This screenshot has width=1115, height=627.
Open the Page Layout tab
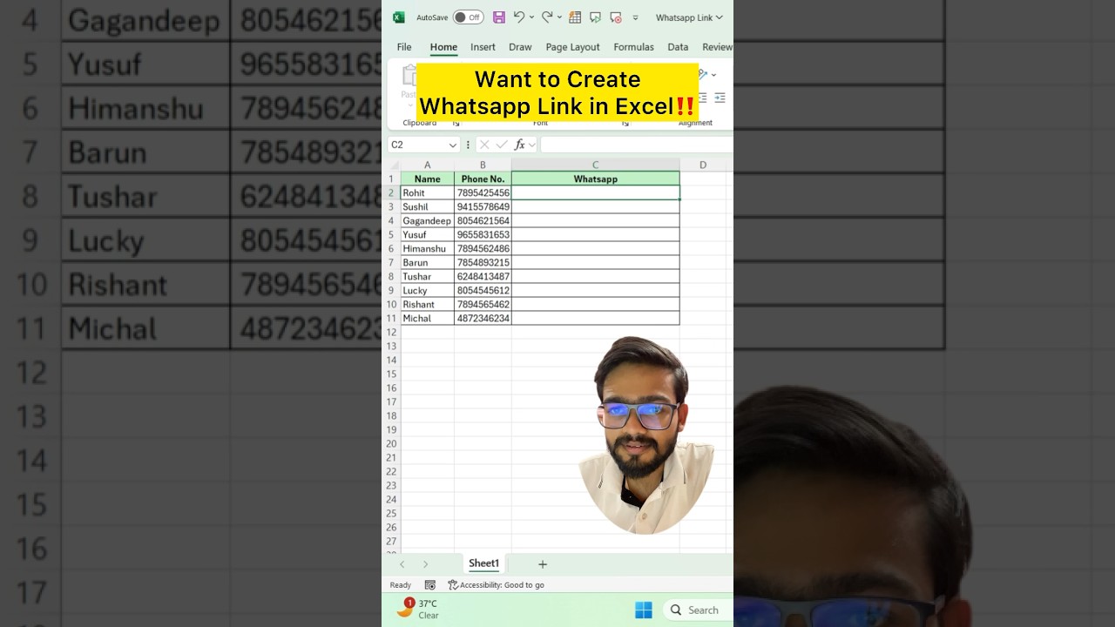click(572, 47)
